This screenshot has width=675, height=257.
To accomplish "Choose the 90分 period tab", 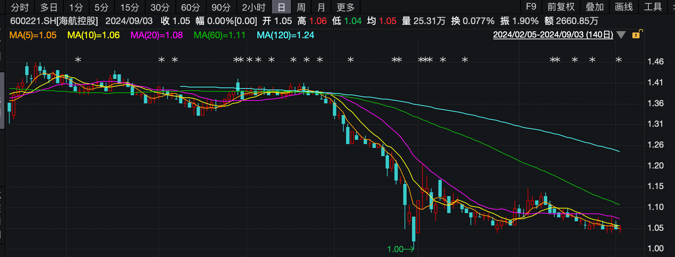I will (221, 7).
